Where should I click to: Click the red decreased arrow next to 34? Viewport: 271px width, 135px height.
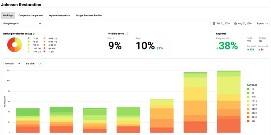tap(259, 50)
